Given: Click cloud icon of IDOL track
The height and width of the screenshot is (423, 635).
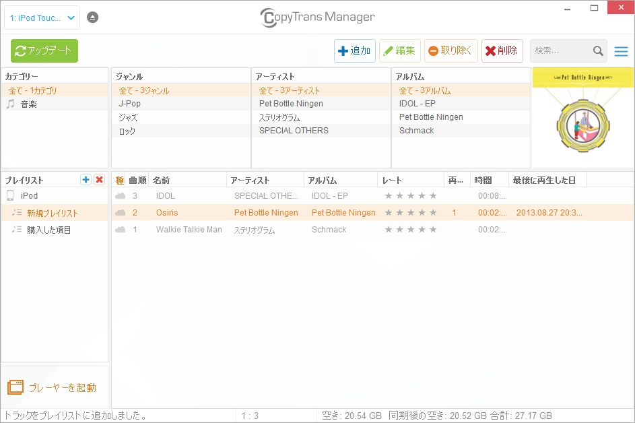Looking at the screenshot, I should click(x=121, y=196).
